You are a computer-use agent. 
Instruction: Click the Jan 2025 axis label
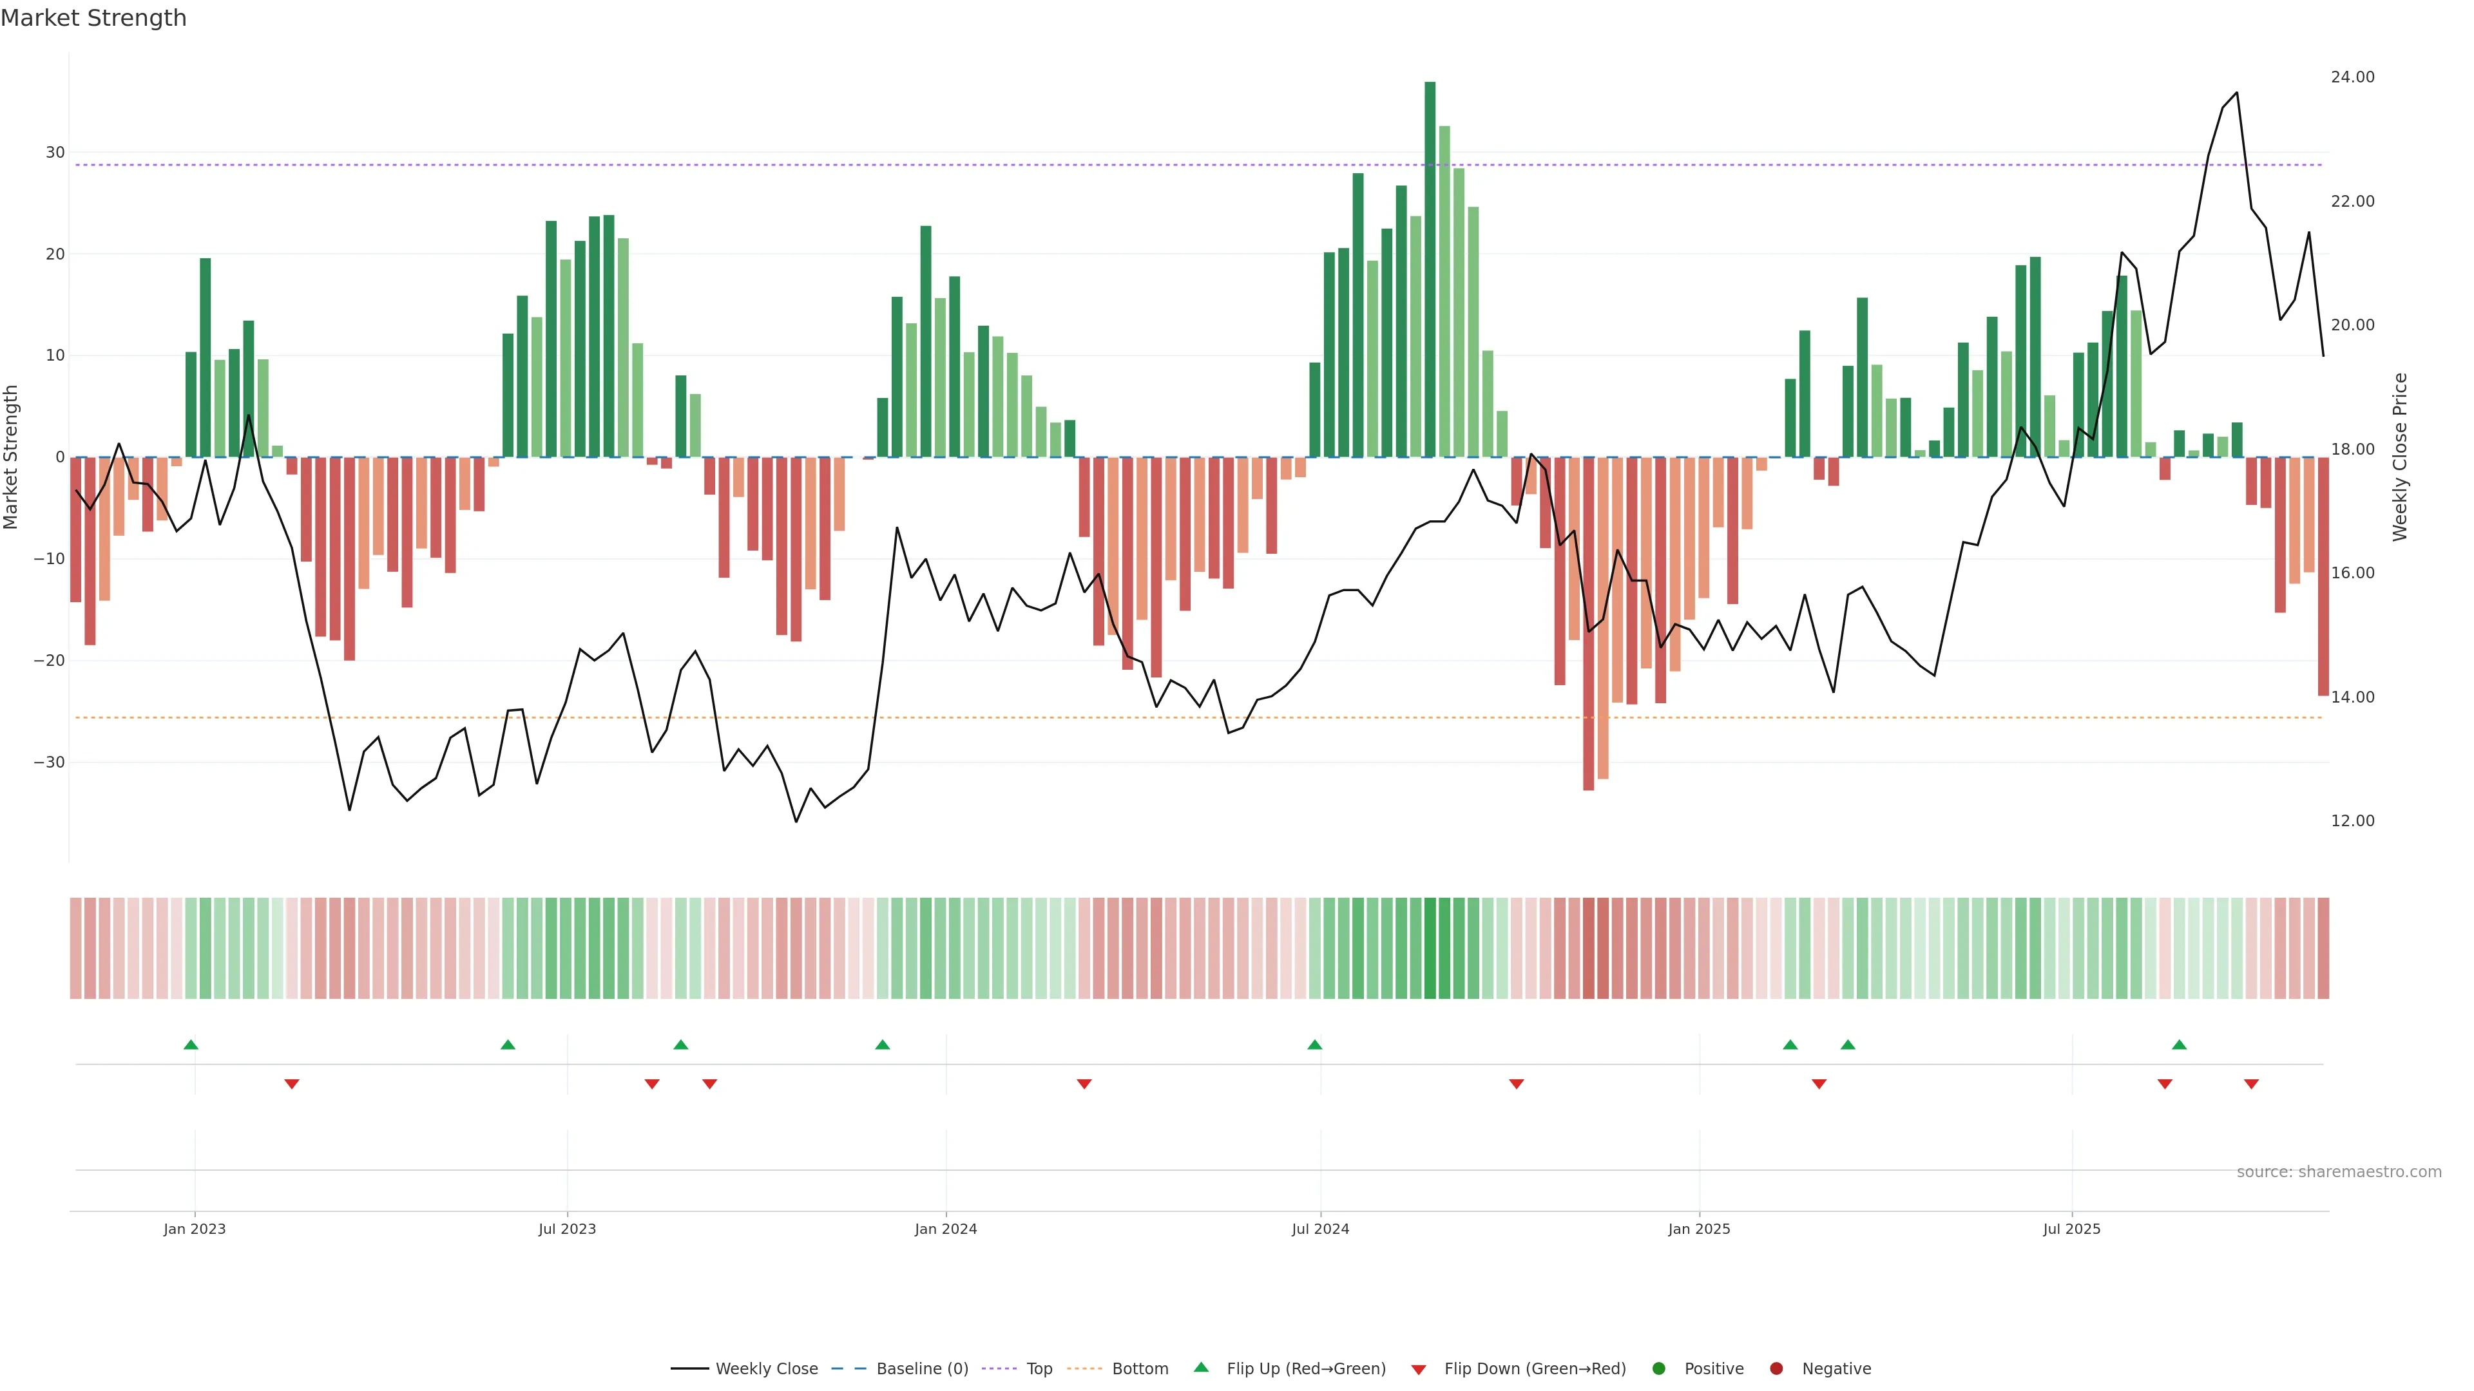(x=1699, y=1229)
